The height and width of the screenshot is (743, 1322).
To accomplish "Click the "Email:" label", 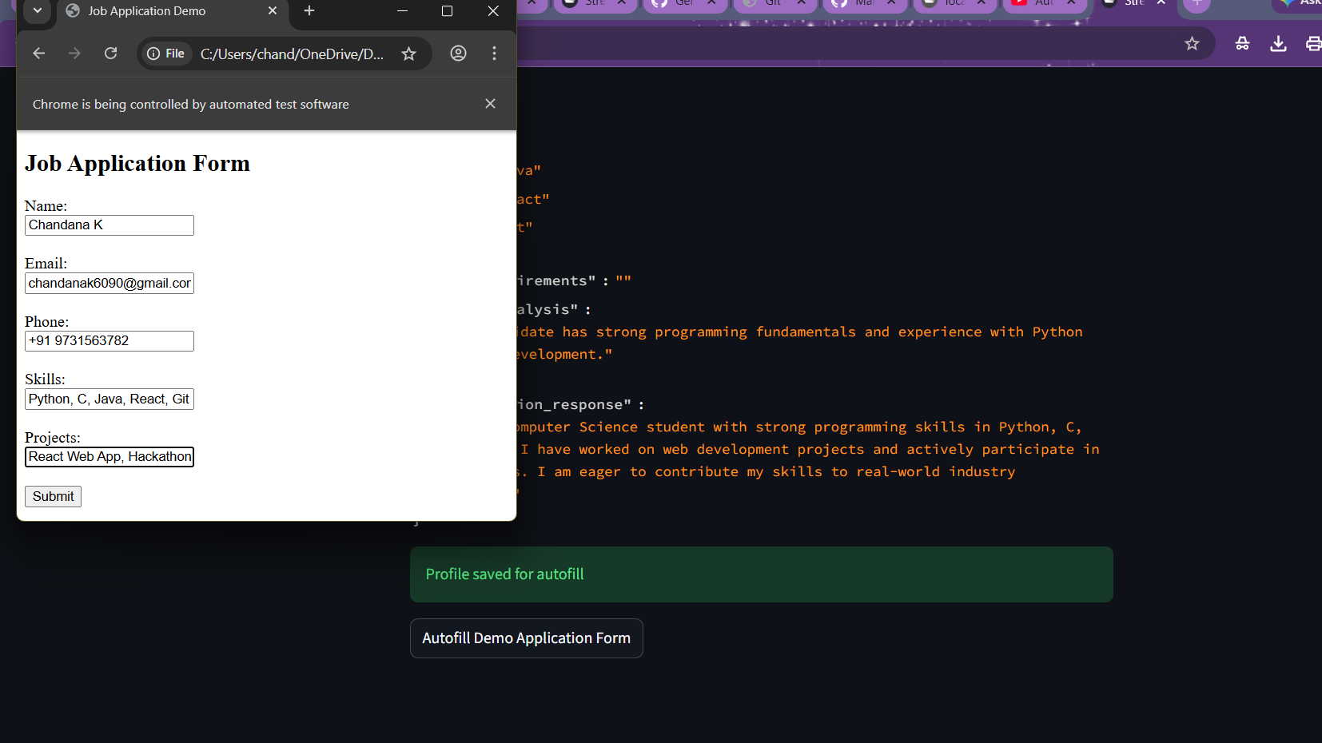I will tap(46, 264).
